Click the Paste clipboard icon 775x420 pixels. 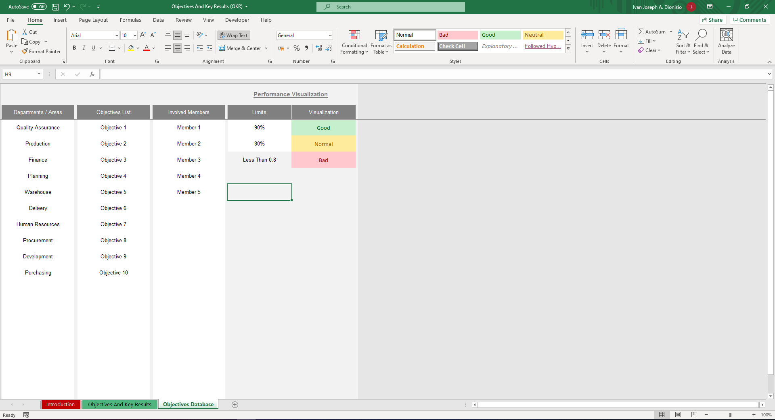click(x=12, y=36)
